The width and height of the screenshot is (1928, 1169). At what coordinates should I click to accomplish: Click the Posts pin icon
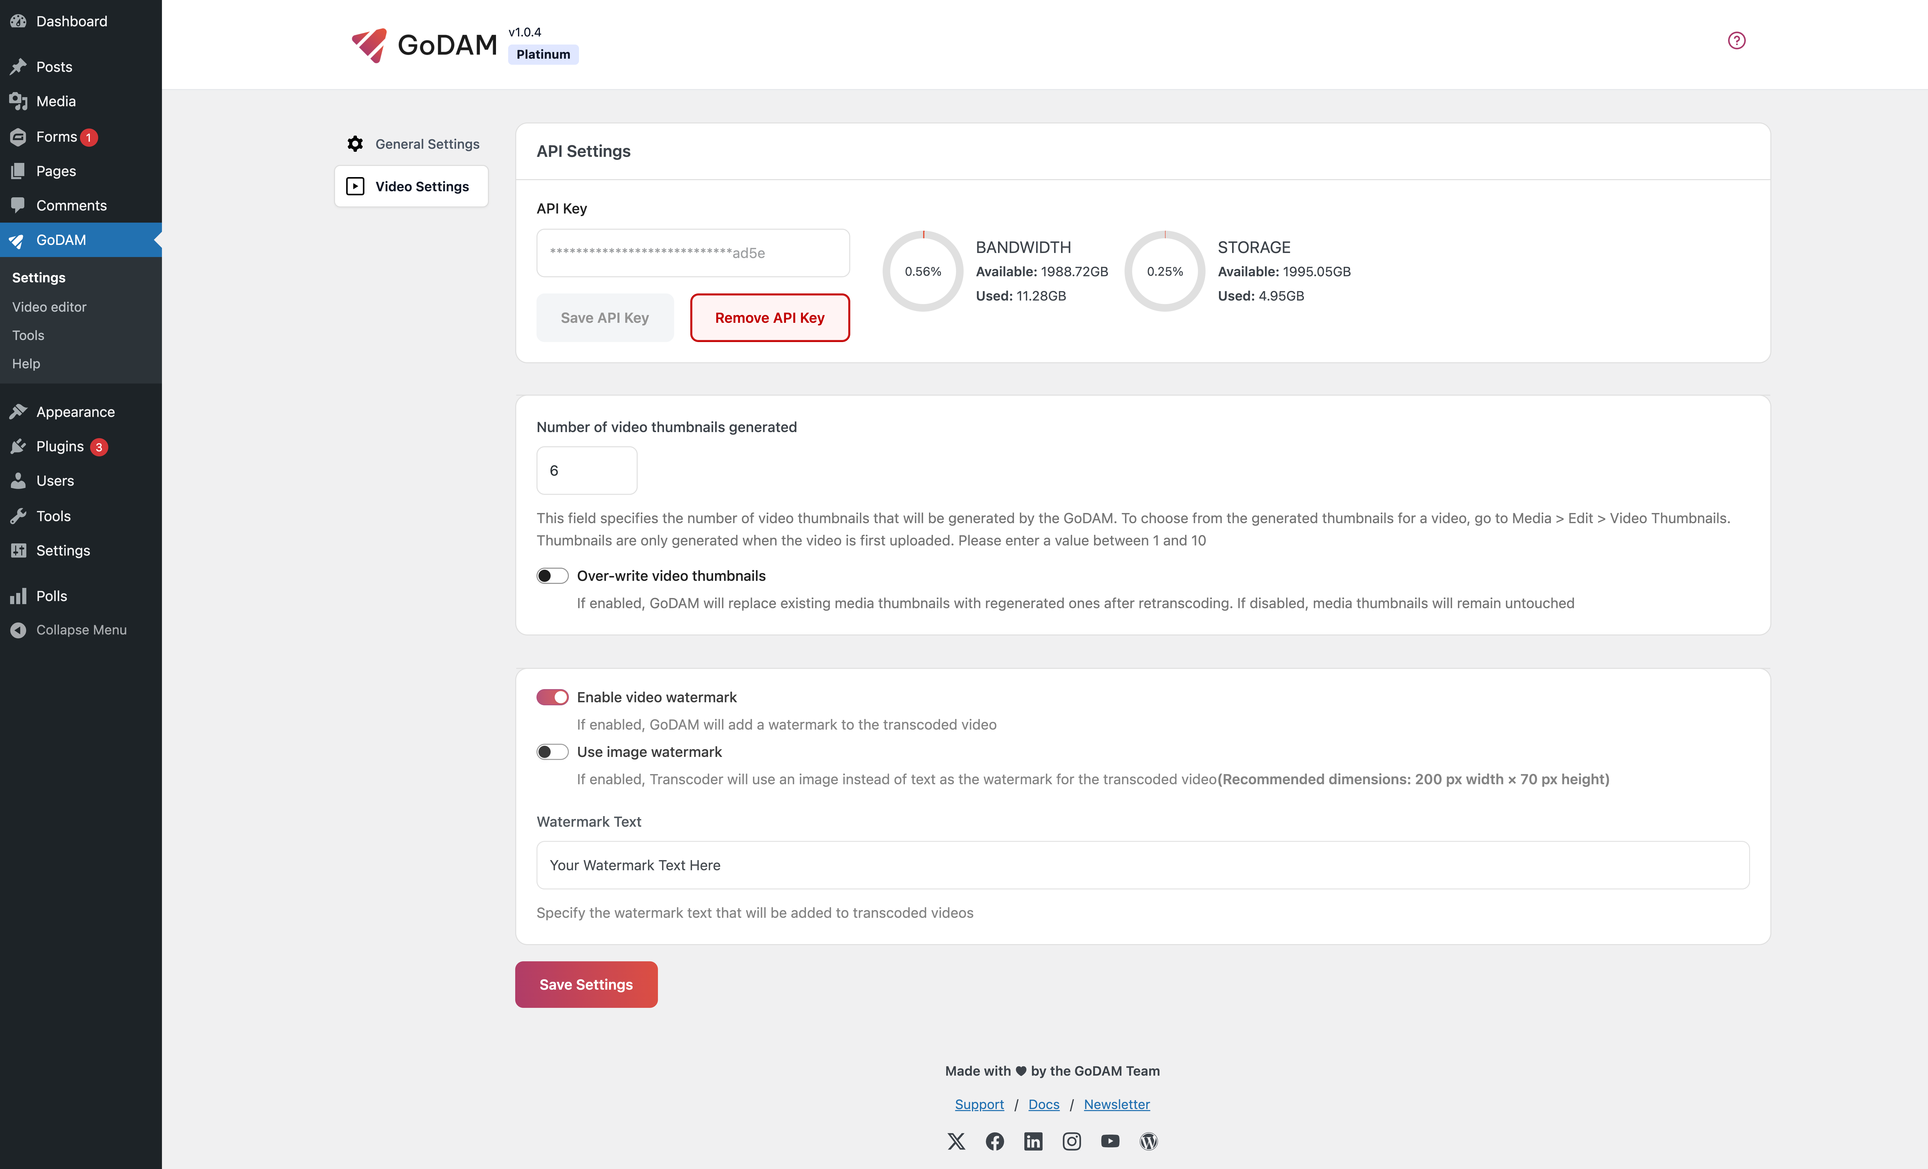(x=18, y=67)
